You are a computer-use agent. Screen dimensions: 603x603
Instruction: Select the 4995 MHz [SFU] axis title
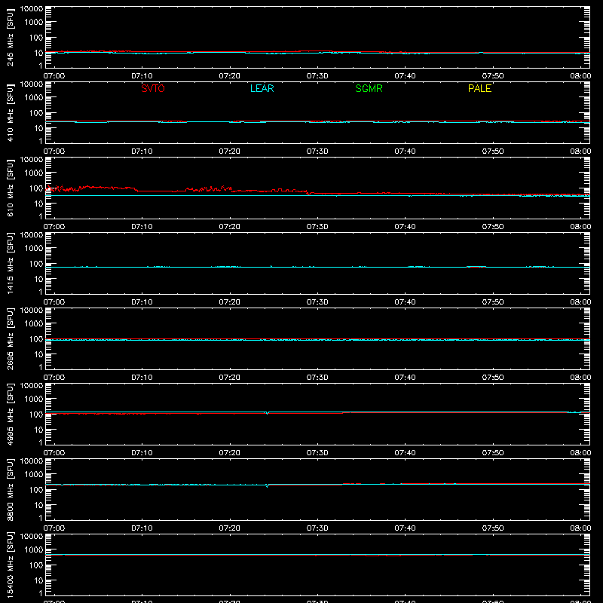tap(11, 414)
